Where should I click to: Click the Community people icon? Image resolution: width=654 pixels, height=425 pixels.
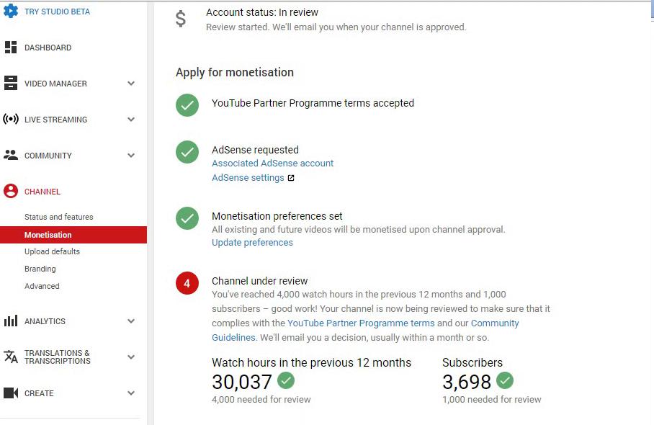coord(10,155)
